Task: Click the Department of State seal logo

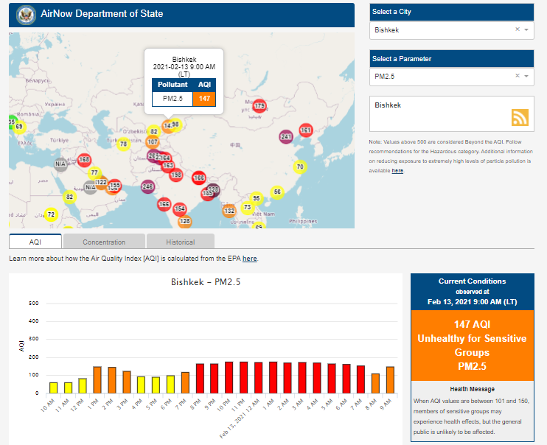Action: [x=25, y=15]
